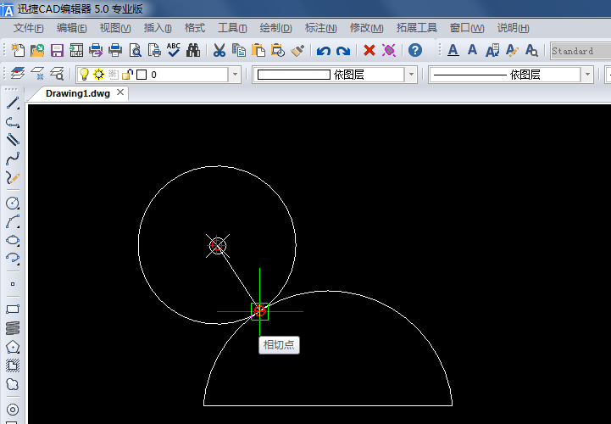The image size is (611, 424).
Task: Run the ABC spell check
Action: 174,50
